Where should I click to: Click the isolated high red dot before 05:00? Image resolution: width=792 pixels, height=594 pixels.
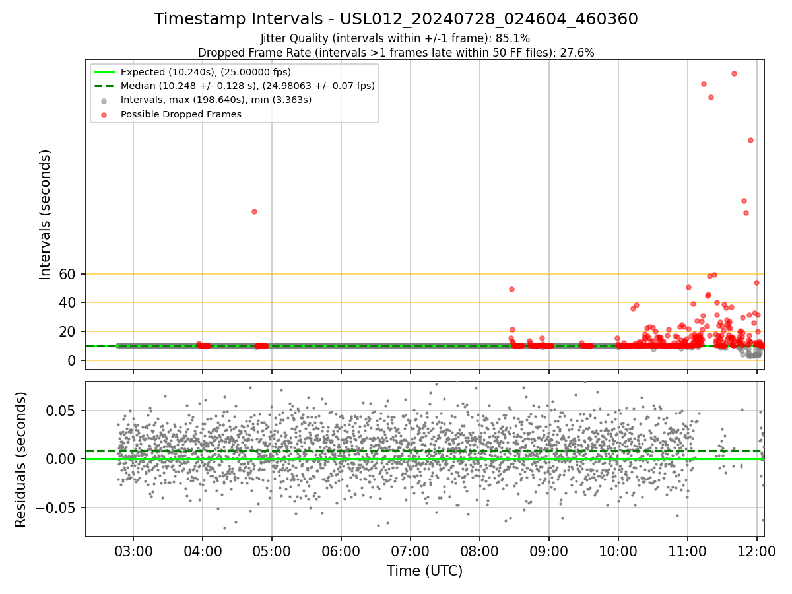254,211
